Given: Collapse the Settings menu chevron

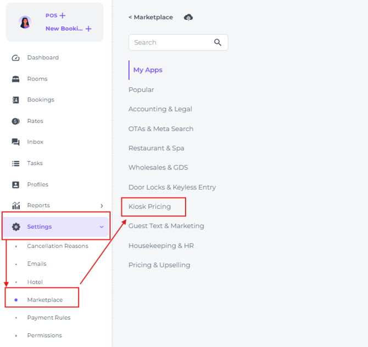Looking at the screenshot, I should point(102,227).
